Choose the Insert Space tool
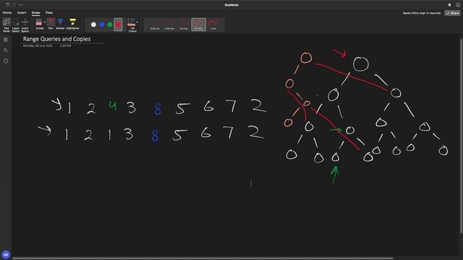The height and width of the screenshot is (260, 463). click(x=25, y=25)
